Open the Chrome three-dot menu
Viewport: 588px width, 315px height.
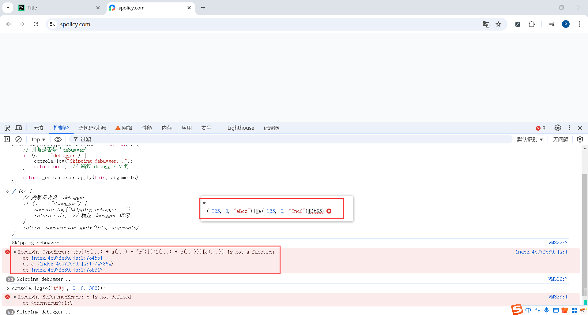coord(579,24)
